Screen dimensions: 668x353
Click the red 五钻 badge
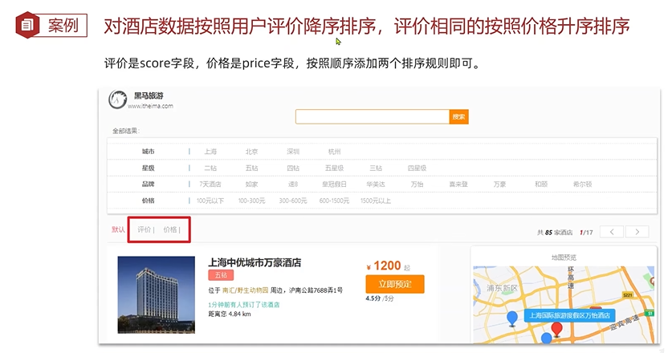click(221, 275)
